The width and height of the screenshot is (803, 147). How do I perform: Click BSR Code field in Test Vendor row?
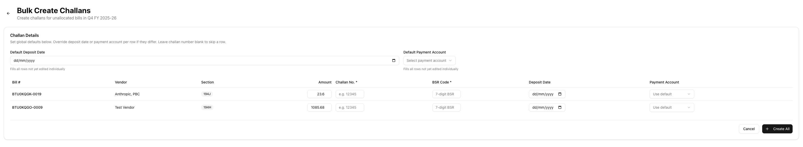[446, 107]
